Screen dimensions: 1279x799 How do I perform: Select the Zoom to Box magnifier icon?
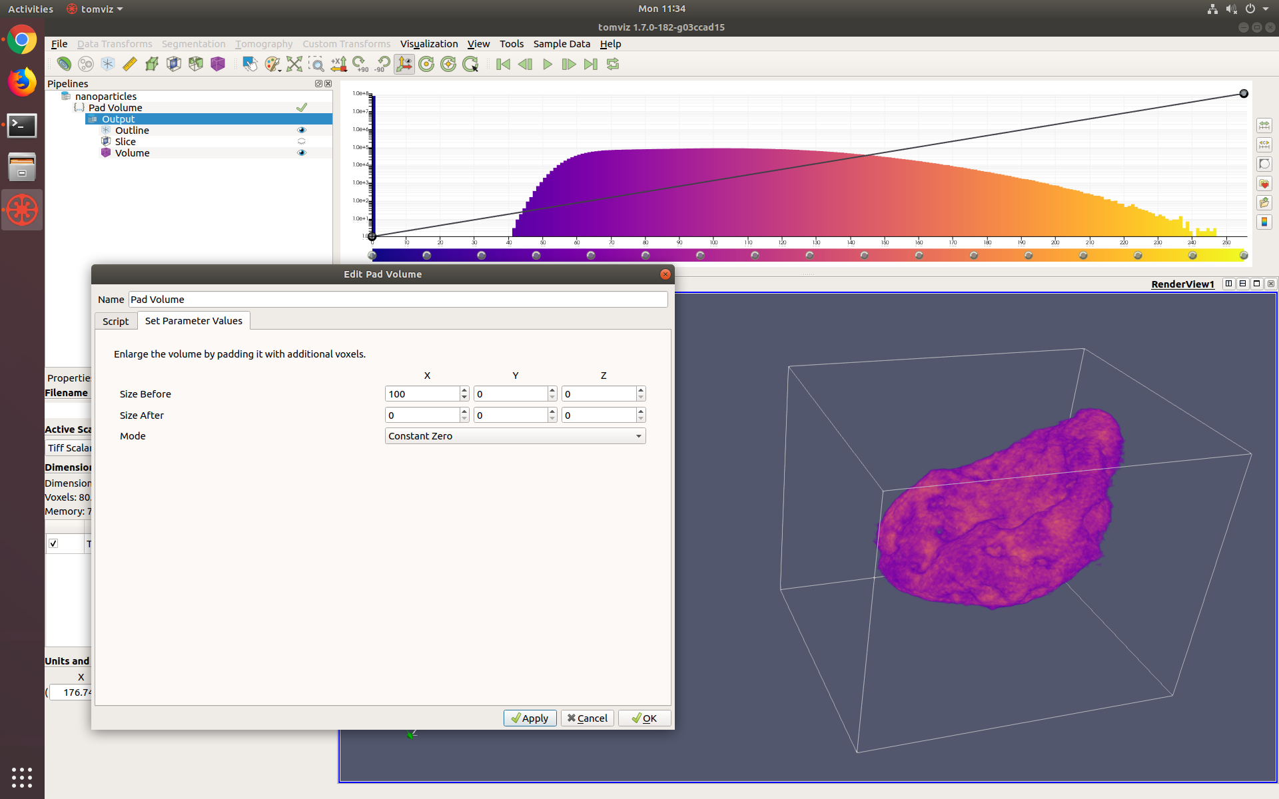(x=317, y=65)
